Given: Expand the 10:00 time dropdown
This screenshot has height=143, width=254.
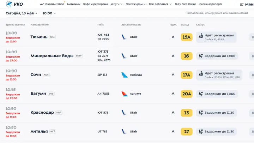Looking at the screenshot, I should [x=49, y=13].
